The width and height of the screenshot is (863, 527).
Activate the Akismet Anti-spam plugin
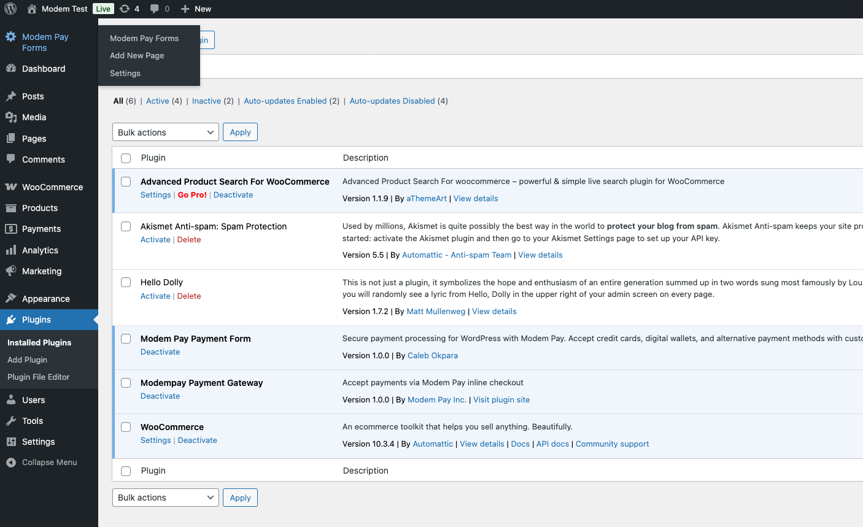coord(155,240)
